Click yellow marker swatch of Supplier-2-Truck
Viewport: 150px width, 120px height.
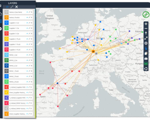pos(7,39)
